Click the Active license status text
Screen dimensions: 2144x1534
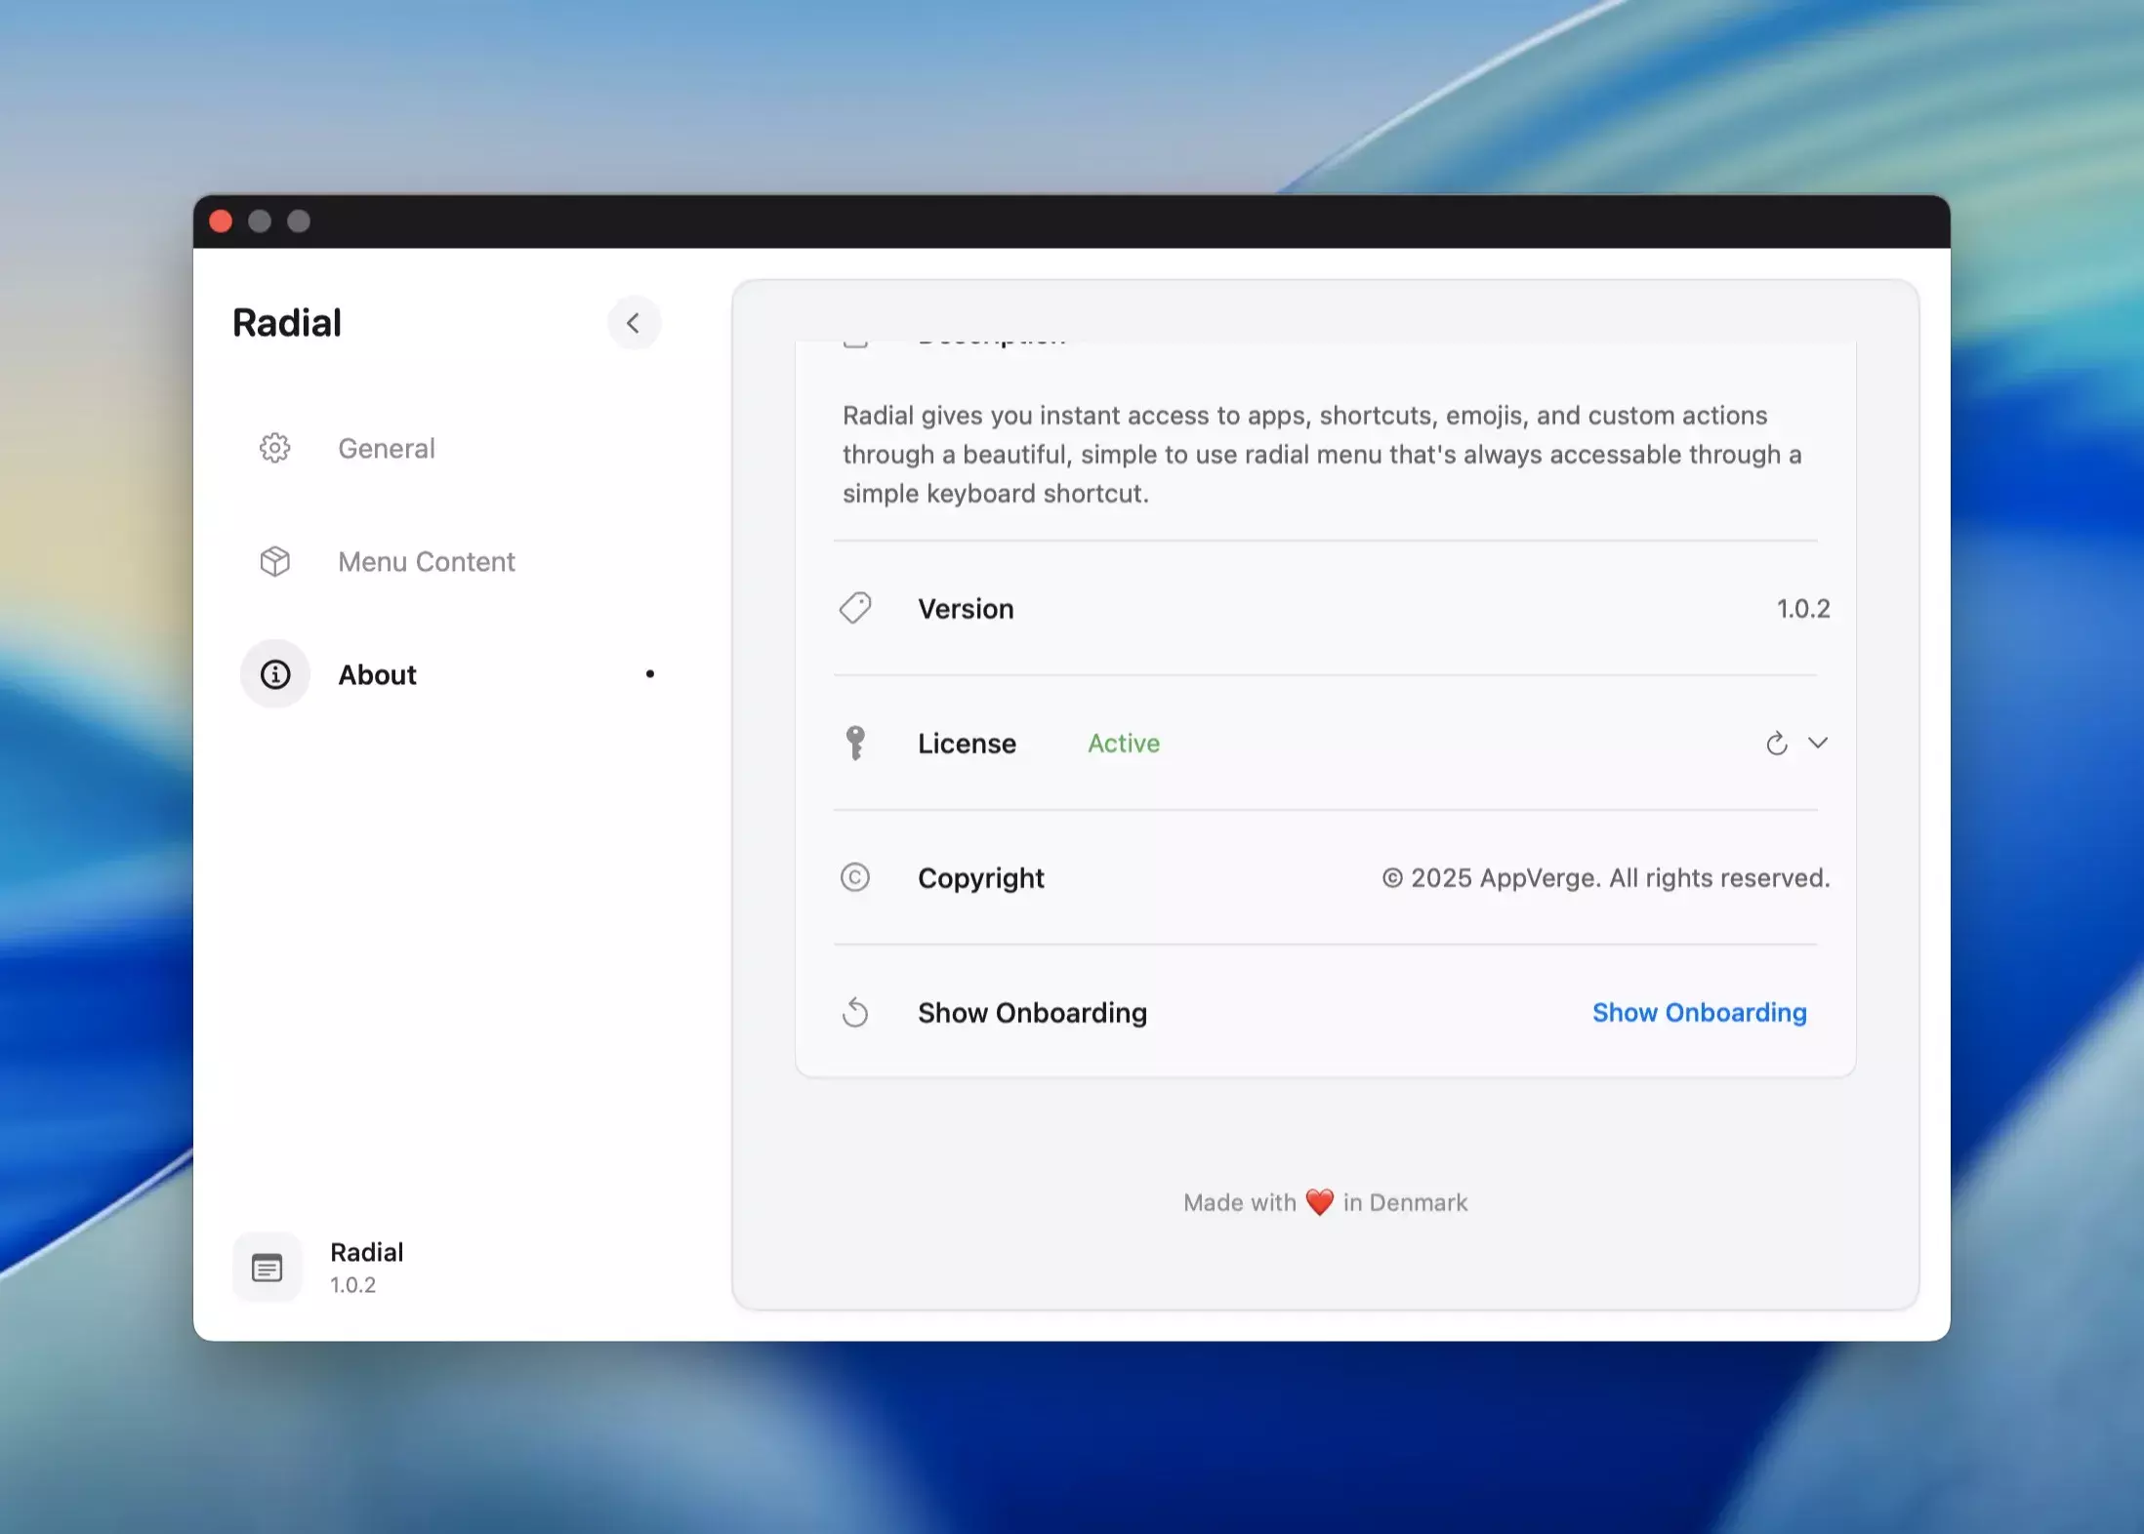(x=1124, y=744)
